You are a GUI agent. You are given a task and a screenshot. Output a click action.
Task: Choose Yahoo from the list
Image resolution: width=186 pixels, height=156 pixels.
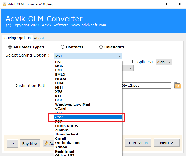tap(88, 147)
